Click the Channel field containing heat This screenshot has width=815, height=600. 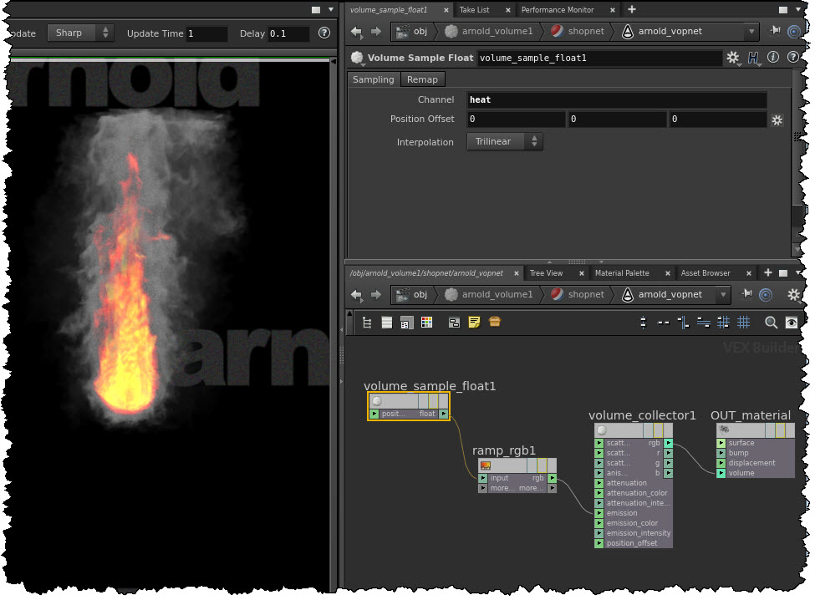[616, 100]
